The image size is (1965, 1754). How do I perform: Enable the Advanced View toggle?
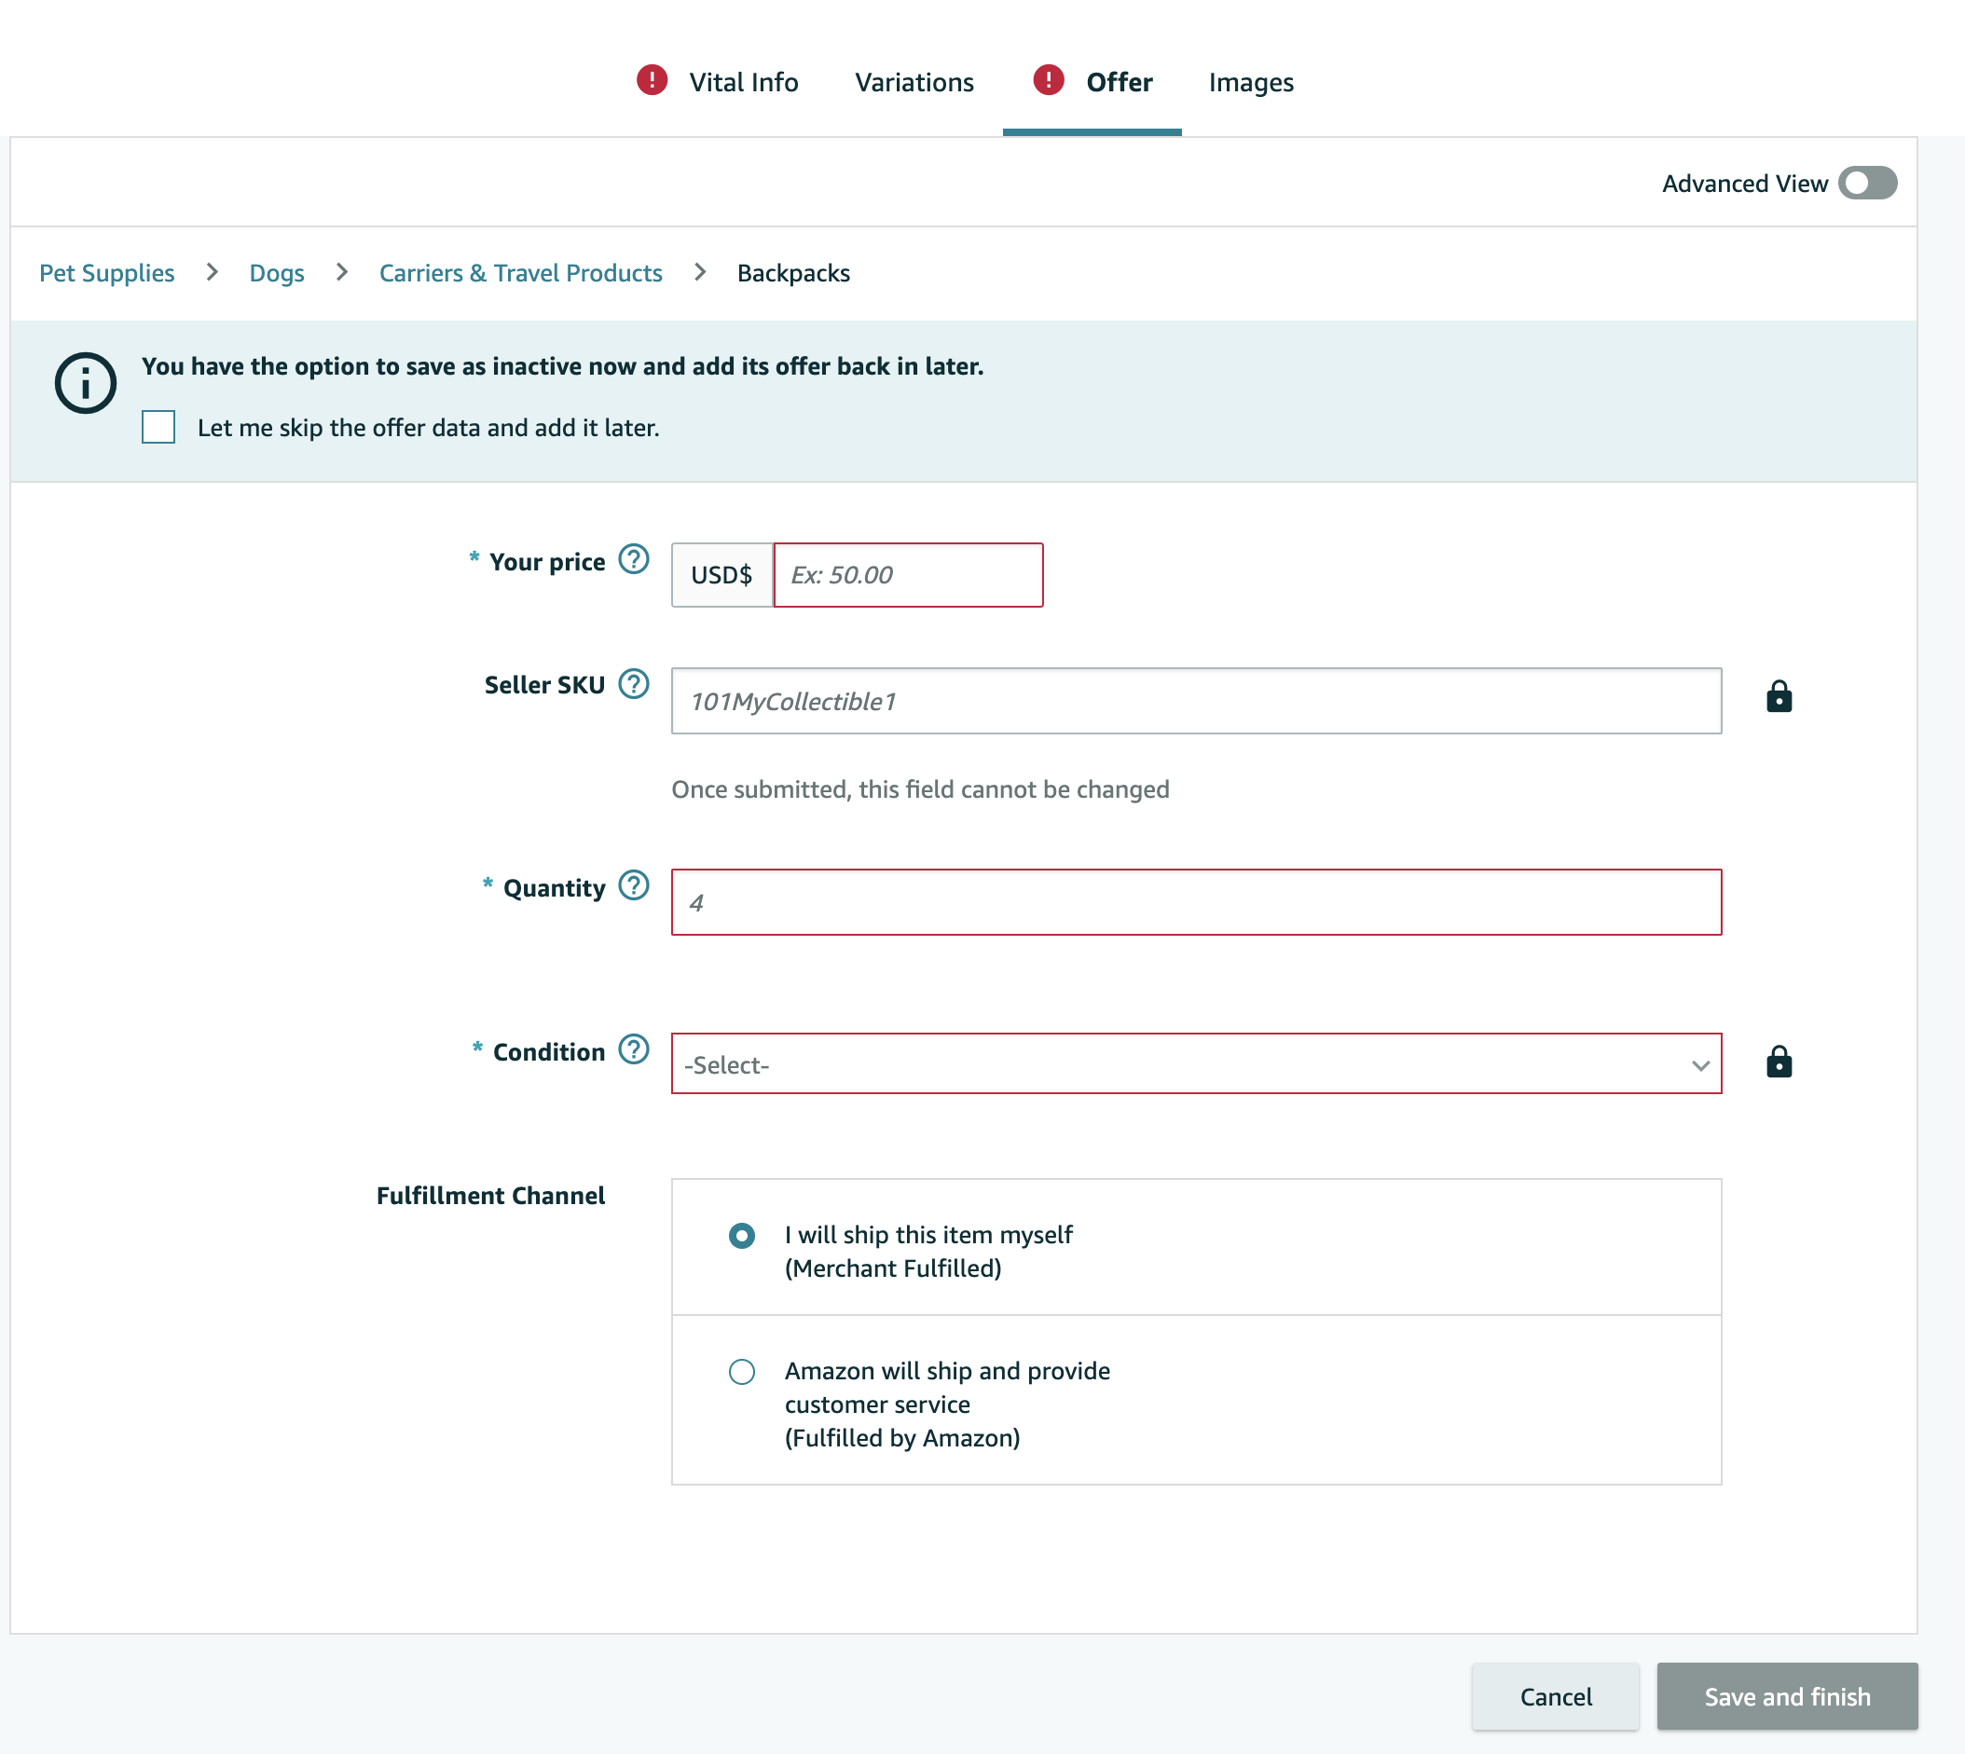coord(1867,183)
